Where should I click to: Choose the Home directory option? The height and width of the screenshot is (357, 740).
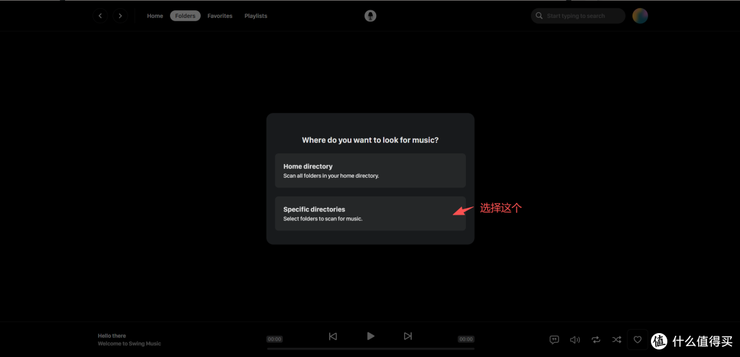[371, 170]
